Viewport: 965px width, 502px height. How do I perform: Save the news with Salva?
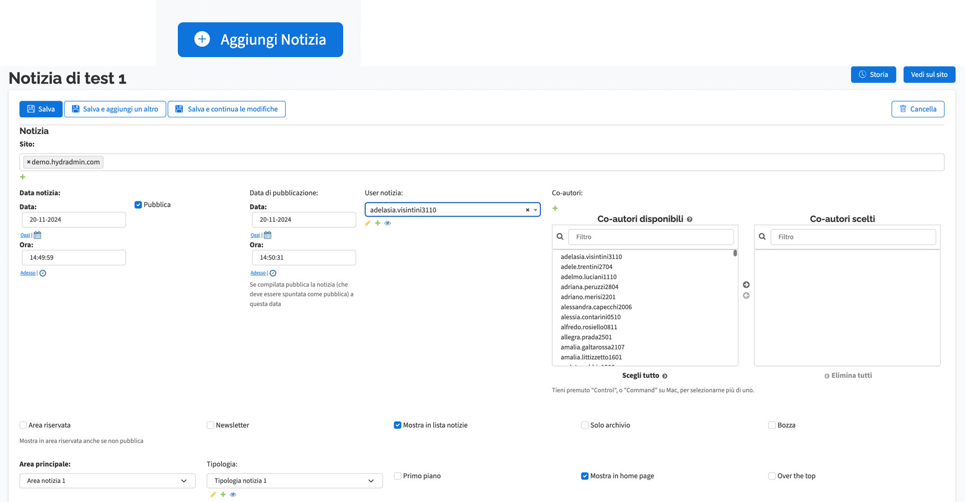(x=41, y=109)
